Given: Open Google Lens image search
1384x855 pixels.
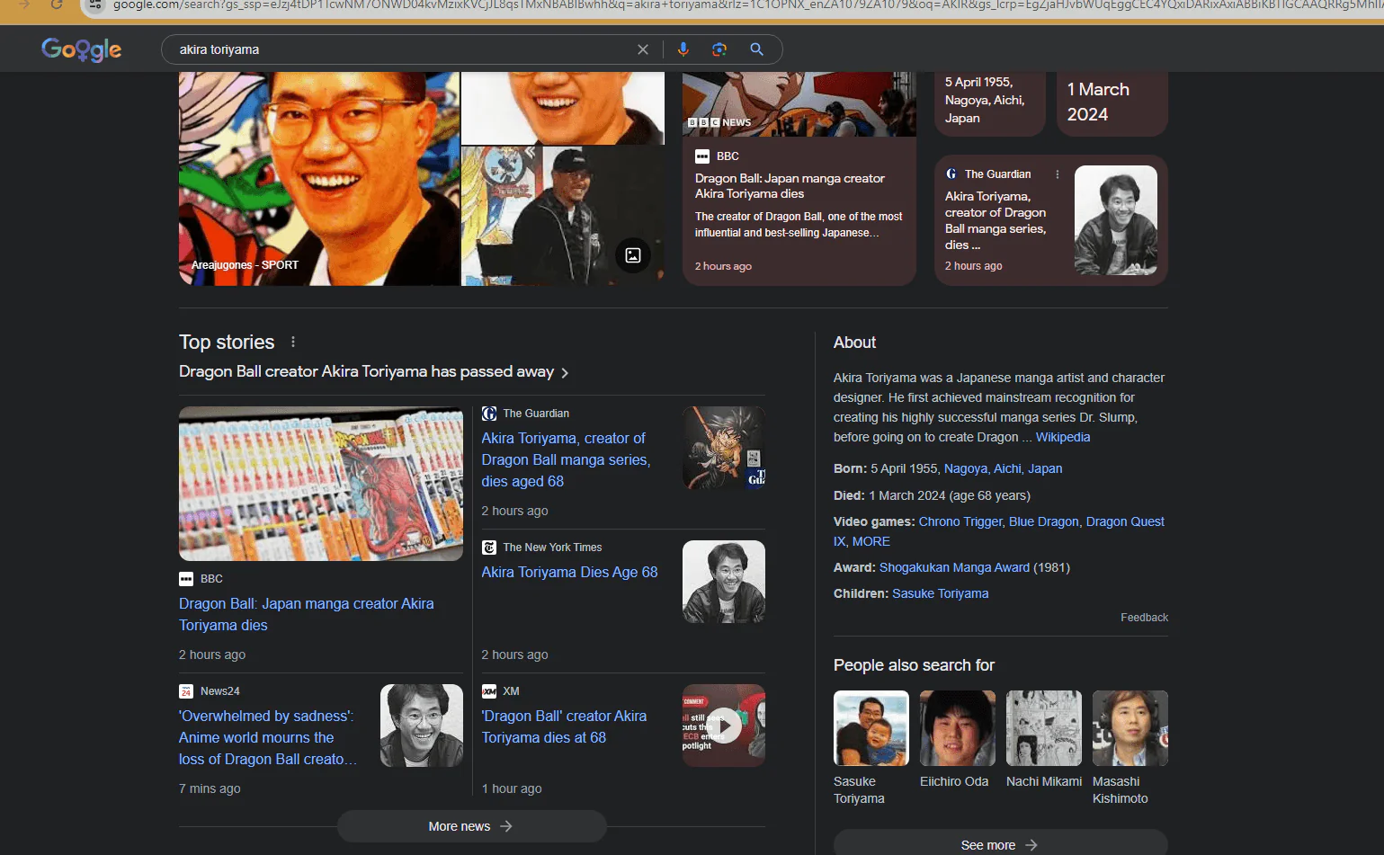Looking at the screenshot, I should click(x=719, y=49).
